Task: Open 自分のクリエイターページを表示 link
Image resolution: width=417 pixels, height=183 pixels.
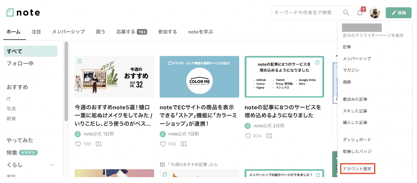Action: [373, 35]
